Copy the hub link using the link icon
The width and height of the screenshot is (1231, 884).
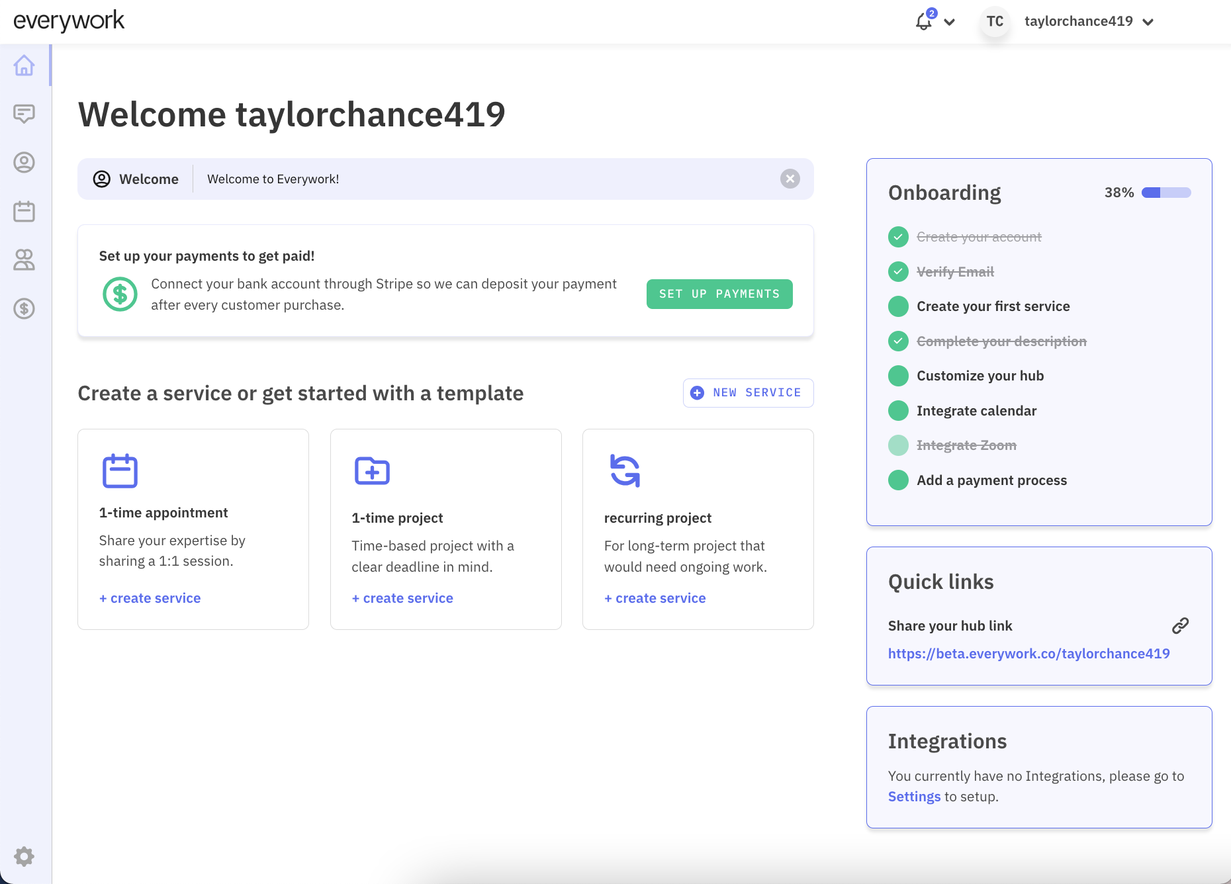click(1180, 625)
